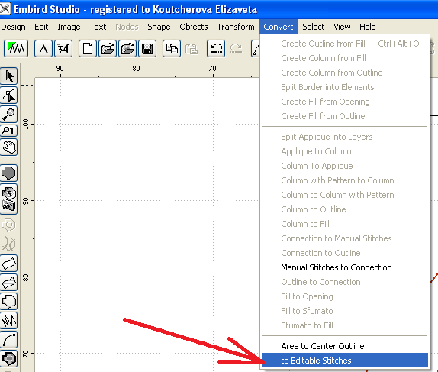Viewport: 438px width, 372px height.
Task: Select the Zoom magnifier tool
Action: 9,114
